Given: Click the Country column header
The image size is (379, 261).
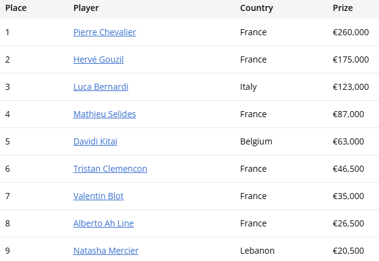Looking at the screenshot, I should 257,8.
